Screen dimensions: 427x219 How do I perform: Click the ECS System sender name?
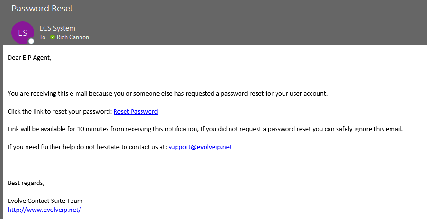57,28
